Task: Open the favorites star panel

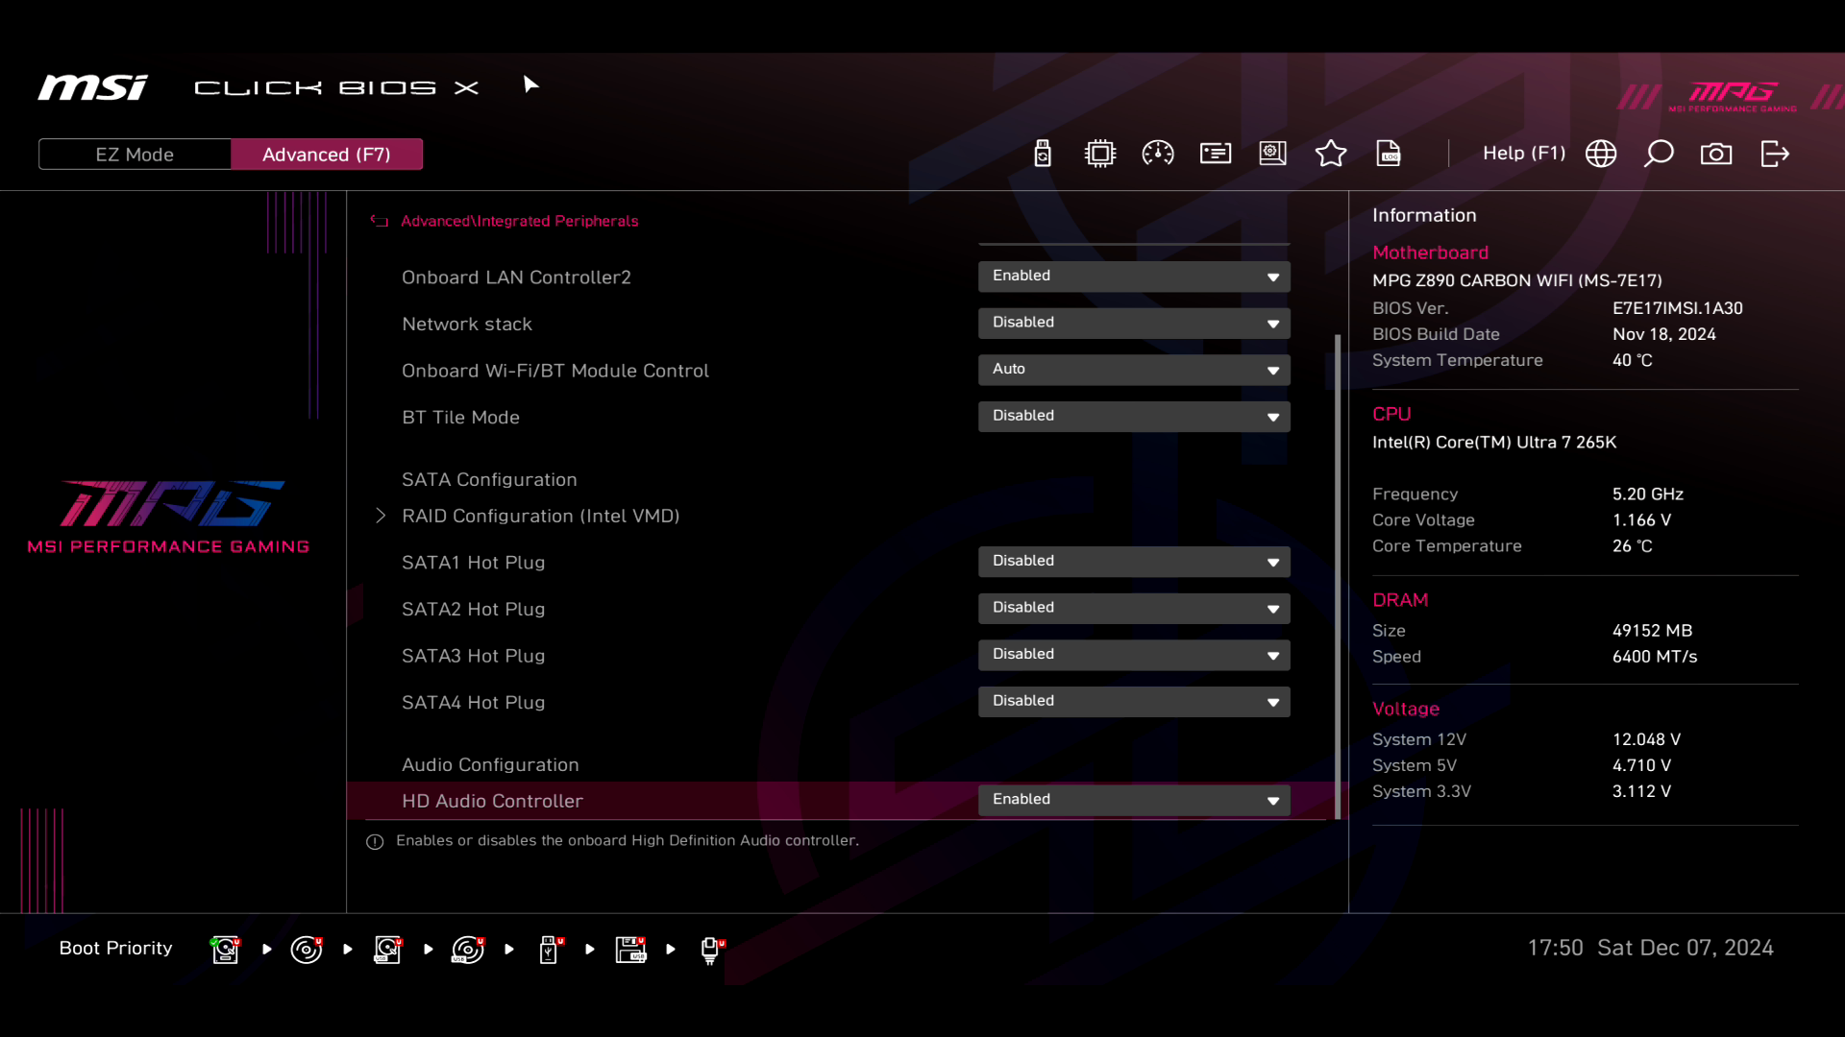Action: point(1331,154)
